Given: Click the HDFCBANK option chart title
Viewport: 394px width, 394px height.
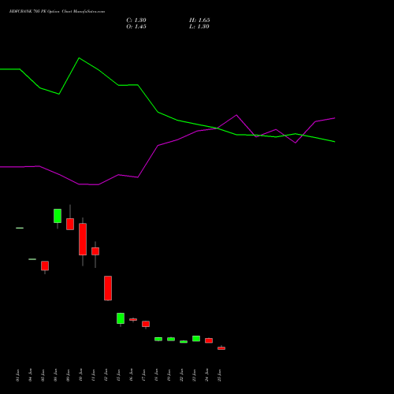Looking at the screenshot, I should [x=57, y=12].
